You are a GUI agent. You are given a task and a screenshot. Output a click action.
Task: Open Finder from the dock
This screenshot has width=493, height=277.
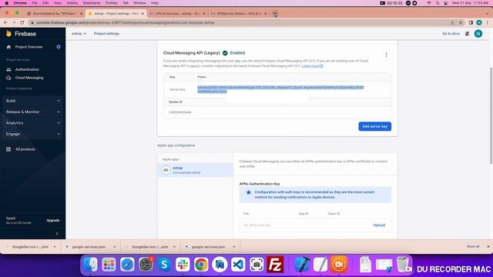coord(91,265)
